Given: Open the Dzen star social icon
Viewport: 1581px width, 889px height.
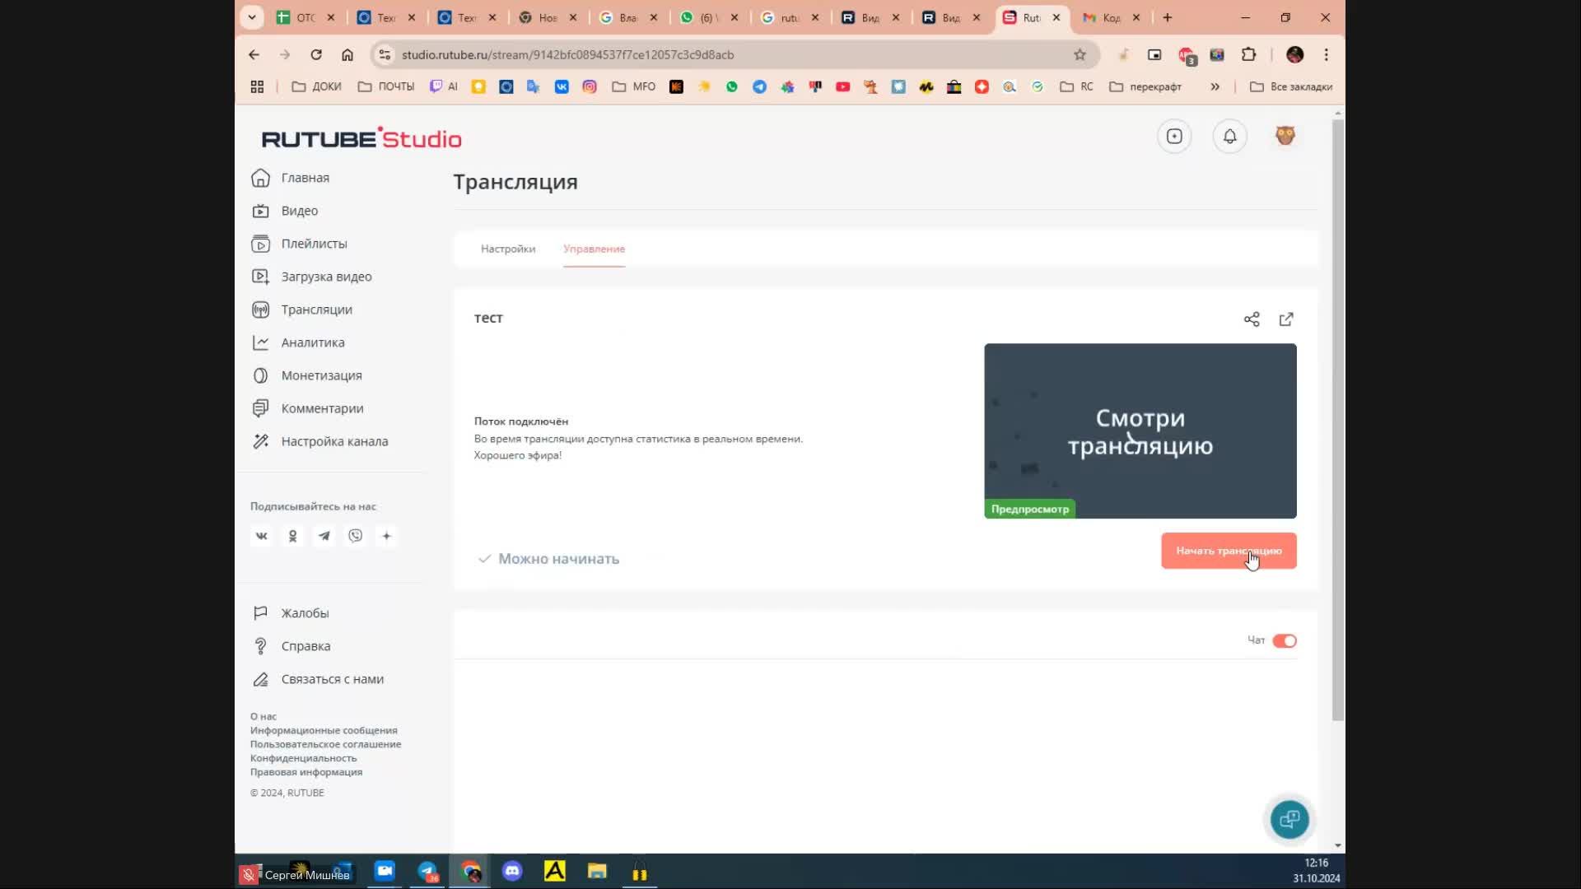Looking at the screenshot, I should tap(386, 536).
